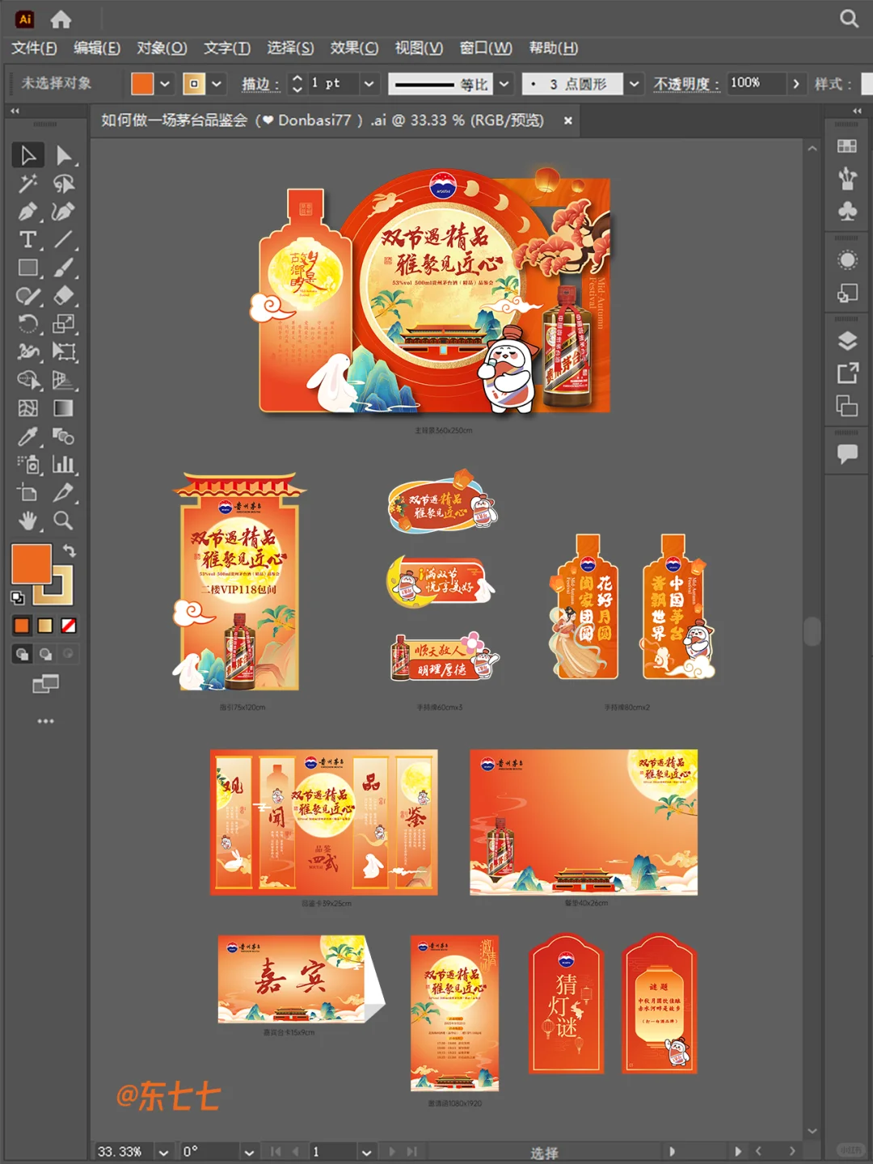Open the Gradient tool

pos(65,409)
